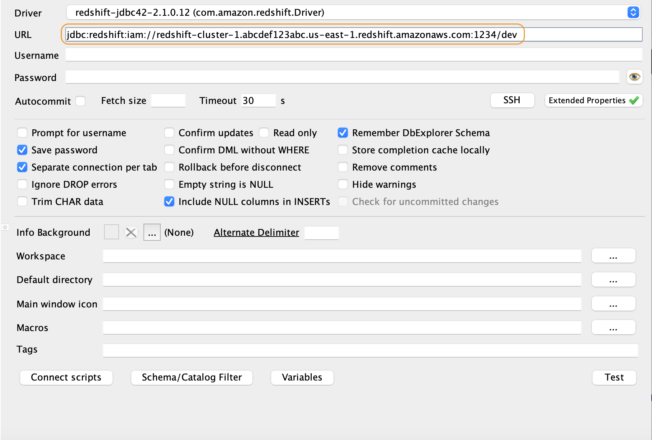652x440 pixels.
Task: Open the Extended Properties dialog
Action: point(593,100)
